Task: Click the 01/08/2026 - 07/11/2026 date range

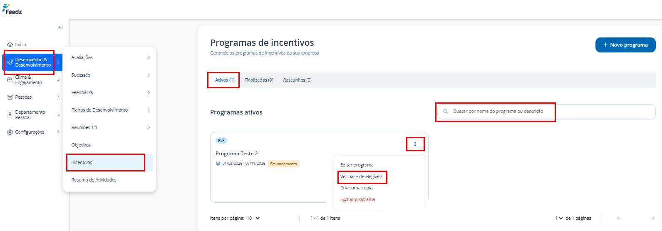Action: 244,164
